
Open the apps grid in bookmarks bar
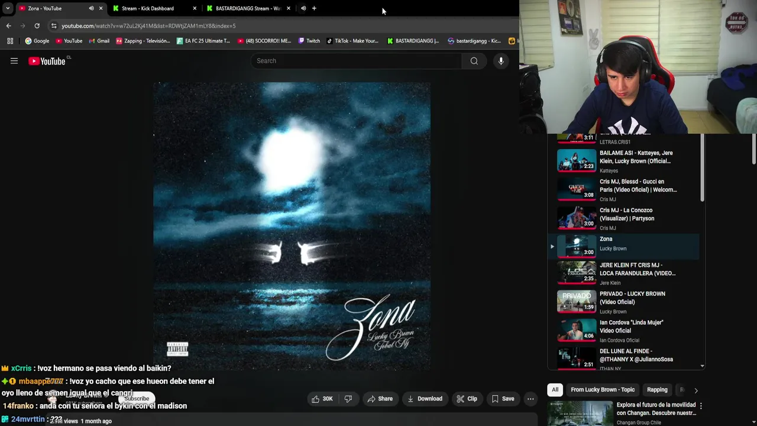tap(10, 41)
